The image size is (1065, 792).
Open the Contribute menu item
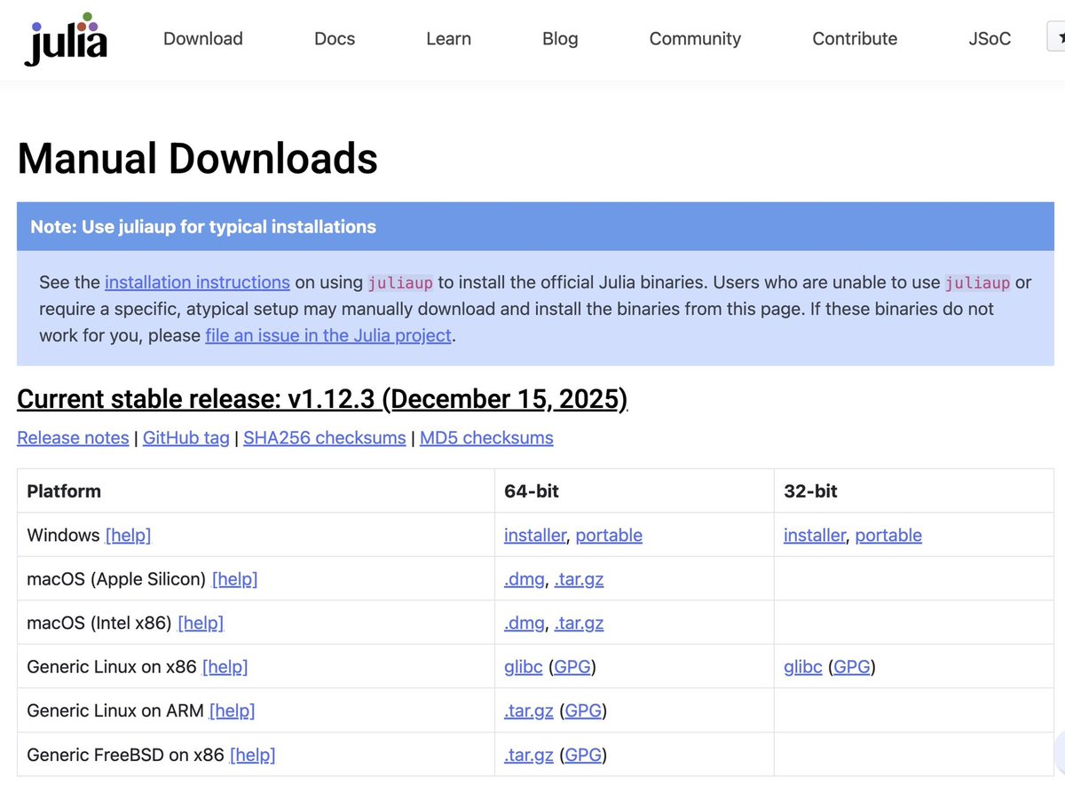(x=855, y=38)
